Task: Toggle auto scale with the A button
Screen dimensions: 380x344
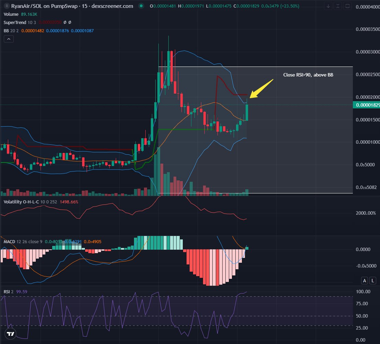Action: [364, 280]
